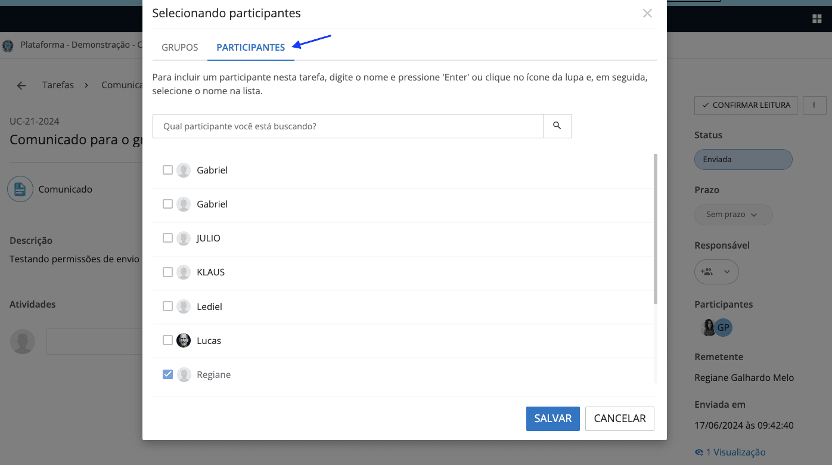Image resolution: width=832 pixels, height=465 pixels.
Task: Check the KLAUS participant checkbox
Action: click(167, 272)
